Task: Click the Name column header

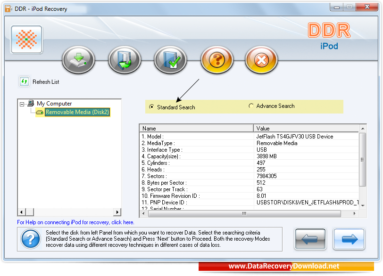Action: [x=196, y=129]
